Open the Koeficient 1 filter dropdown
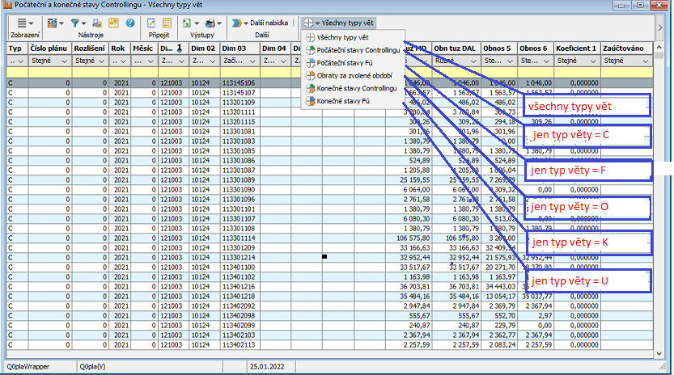Screen dimensions: 674x375 pyautogui.click(x=592, y=61)
